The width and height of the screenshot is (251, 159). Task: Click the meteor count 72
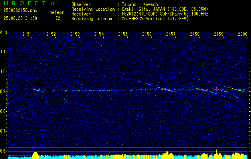click(58, 18)
